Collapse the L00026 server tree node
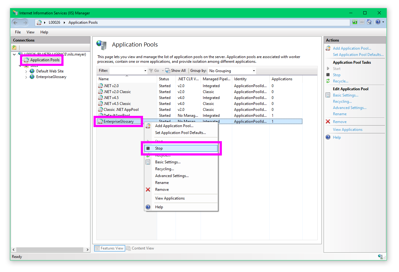 click(14, 55)
